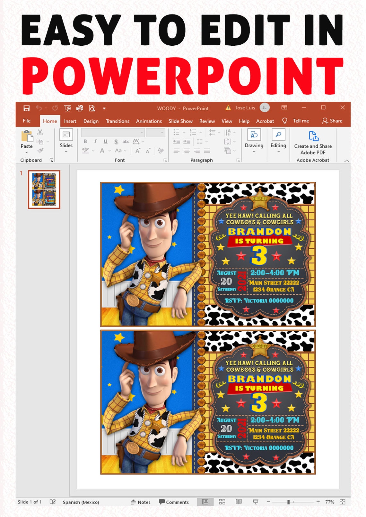The image size is (366, 517).
Task: Toggle Align Right paragraph
Action: [197, 151]
